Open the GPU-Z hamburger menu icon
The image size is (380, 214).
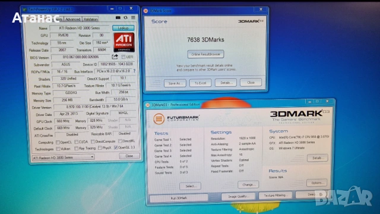click(x=133, y=17)
